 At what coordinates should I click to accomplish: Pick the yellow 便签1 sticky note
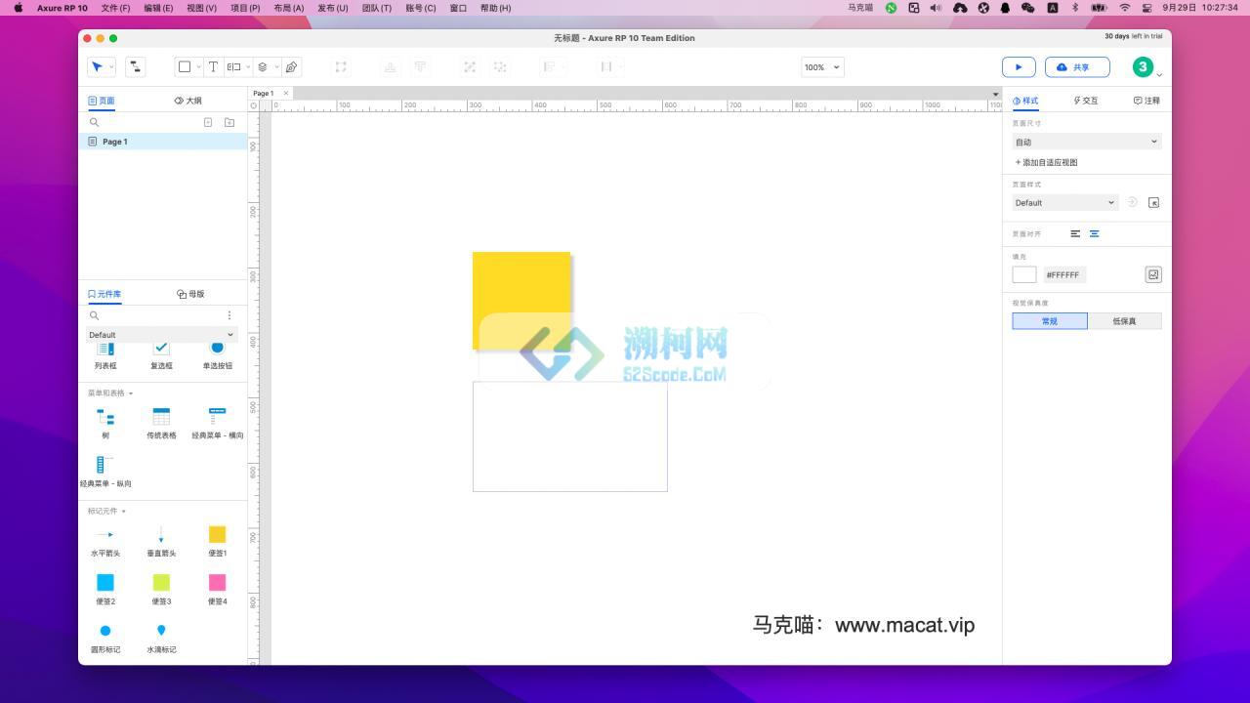[217, 540]
